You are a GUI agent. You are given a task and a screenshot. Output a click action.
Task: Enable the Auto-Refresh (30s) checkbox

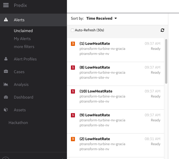73,30
